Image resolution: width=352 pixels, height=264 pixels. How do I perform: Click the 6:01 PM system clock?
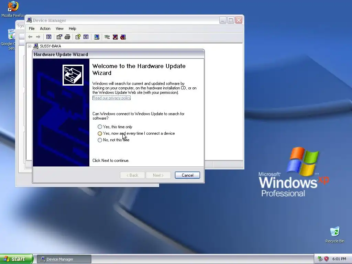(339, 259)
